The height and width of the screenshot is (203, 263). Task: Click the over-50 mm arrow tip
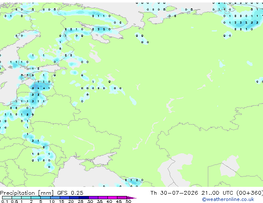point(131,198)
